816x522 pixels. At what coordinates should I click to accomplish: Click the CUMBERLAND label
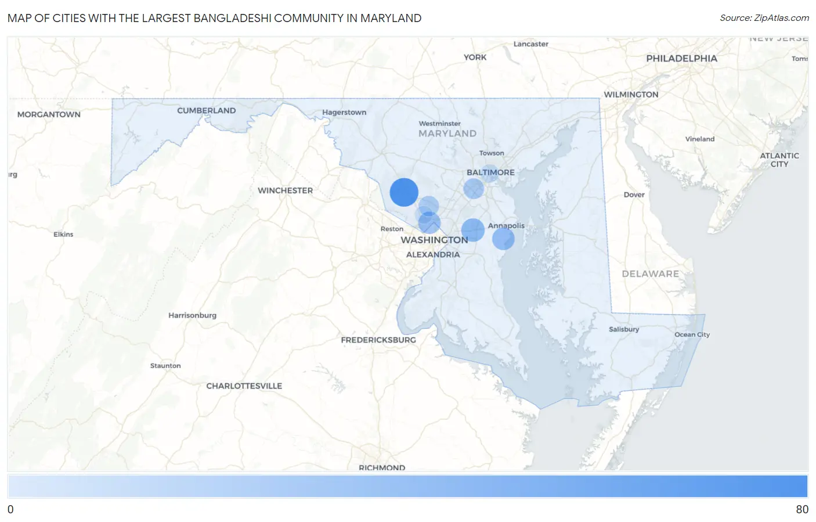(x=207, y=110)
